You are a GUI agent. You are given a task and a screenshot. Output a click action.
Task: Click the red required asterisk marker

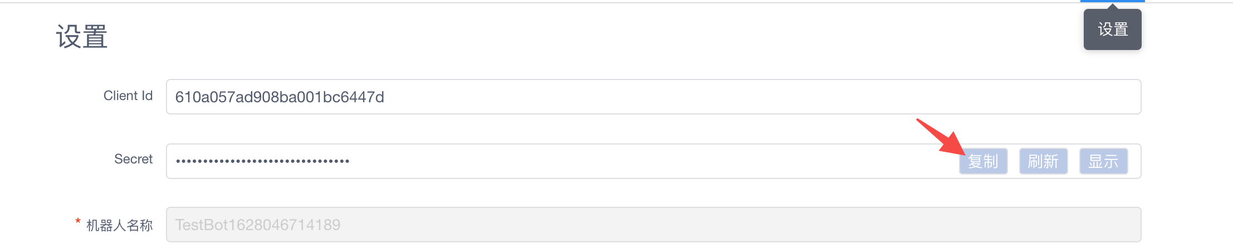click(78, 221)
